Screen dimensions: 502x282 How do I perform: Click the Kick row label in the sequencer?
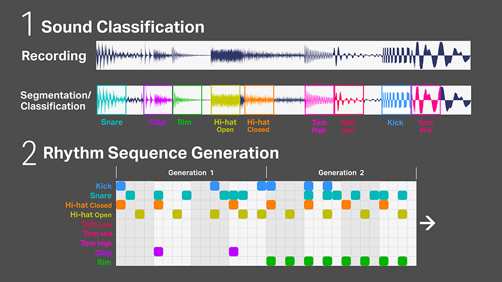pos(104,186)
